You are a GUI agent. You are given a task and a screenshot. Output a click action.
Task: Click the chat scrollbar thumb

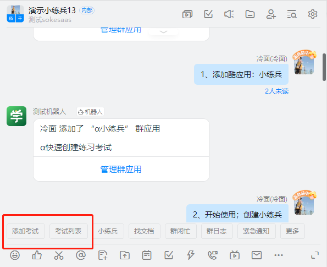pyautogui.click(x=324, y=67)
